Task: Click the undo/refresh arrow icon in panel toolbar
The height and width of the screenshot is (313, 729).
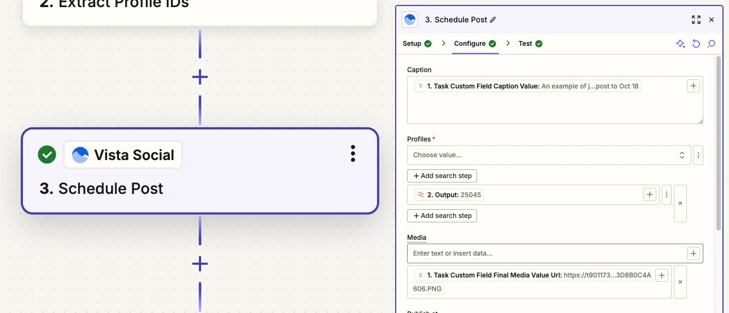Action: [696, 44]
